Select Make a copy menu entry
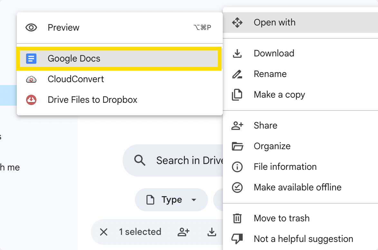 (300, 95)
